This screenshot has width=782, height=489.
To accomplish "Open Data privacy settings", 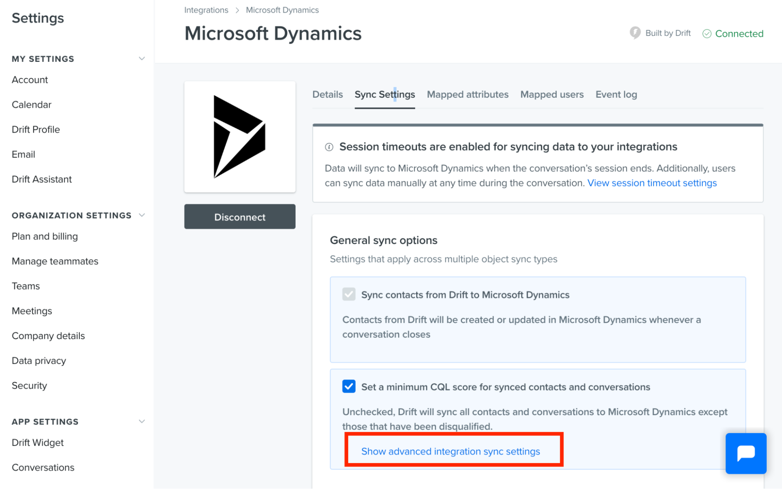I will tap(39, 361).
